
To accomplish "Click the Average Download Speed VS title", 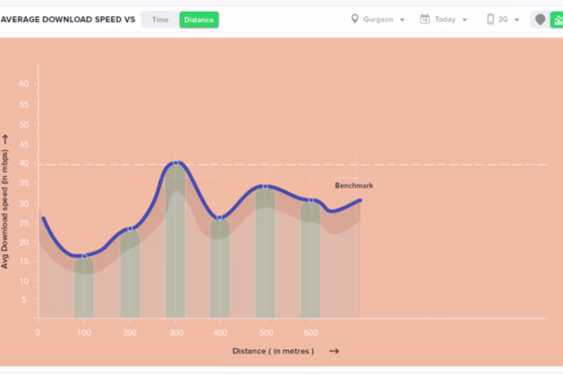I will (x=68, y=20).
